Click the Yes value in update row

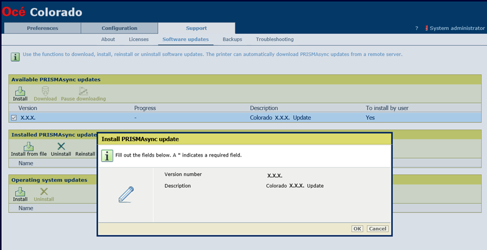[370, 118]
